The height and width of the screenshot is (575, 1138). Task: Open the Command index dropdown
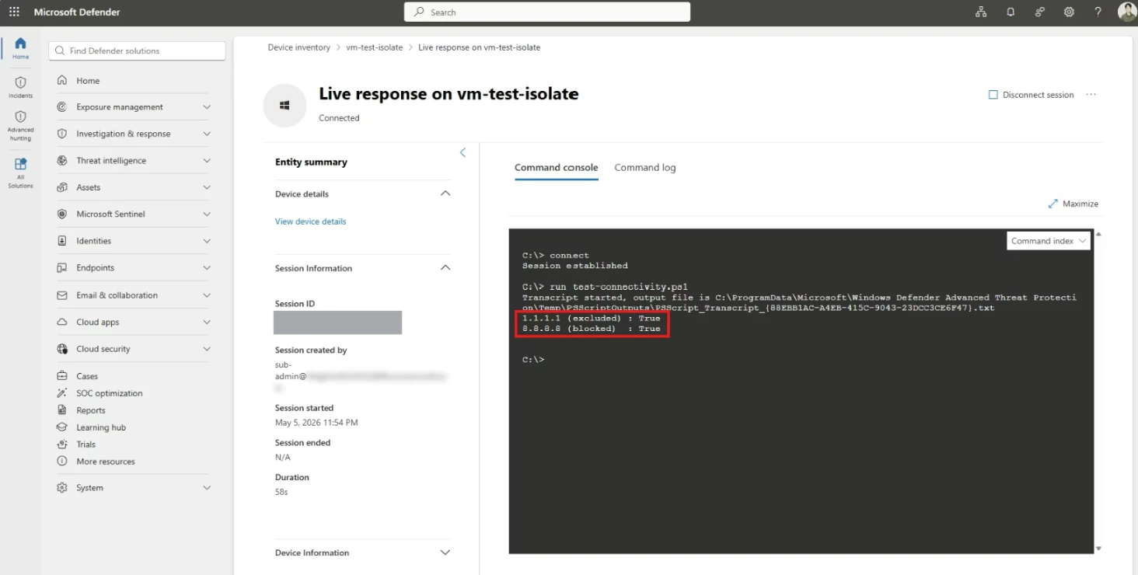click(x=1049, y=241)
